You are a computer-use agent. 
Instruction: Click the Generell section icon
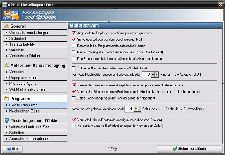pos(7,26)
